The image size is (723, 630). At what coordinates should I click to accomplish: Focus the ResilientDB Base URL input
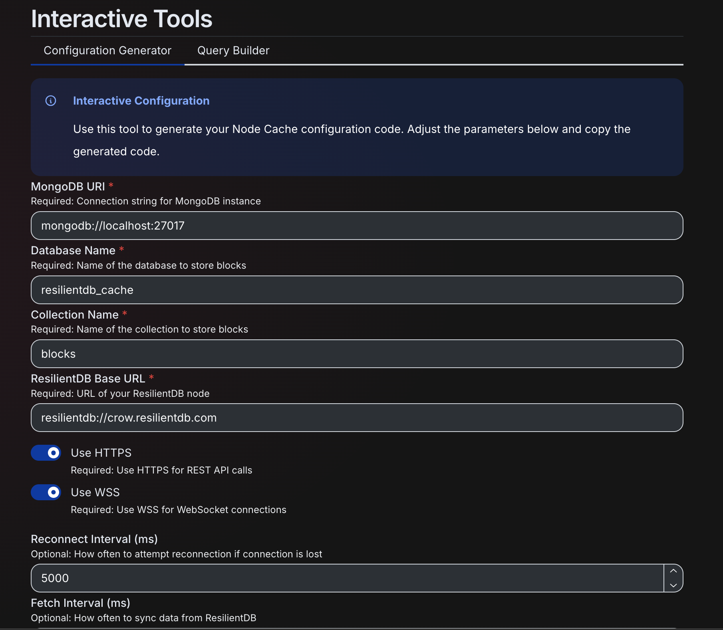[x=357, y=418]
